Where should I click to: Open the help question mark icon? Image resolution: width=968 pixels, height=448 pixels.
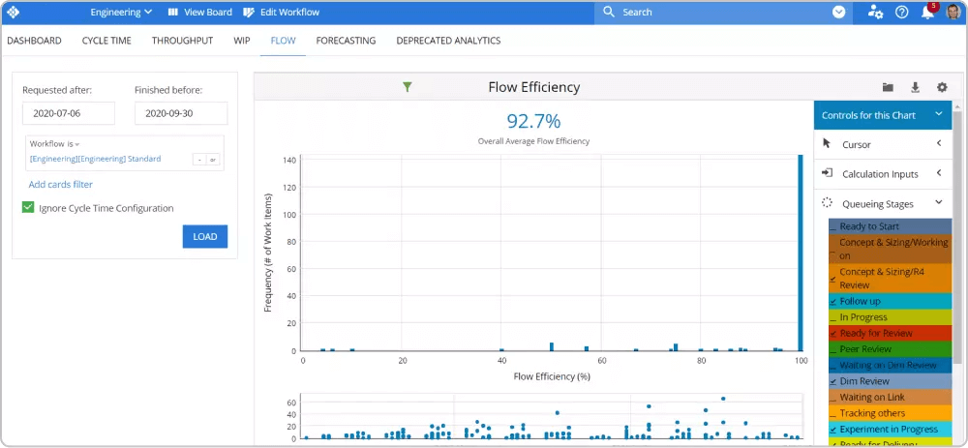click(901, 13)
